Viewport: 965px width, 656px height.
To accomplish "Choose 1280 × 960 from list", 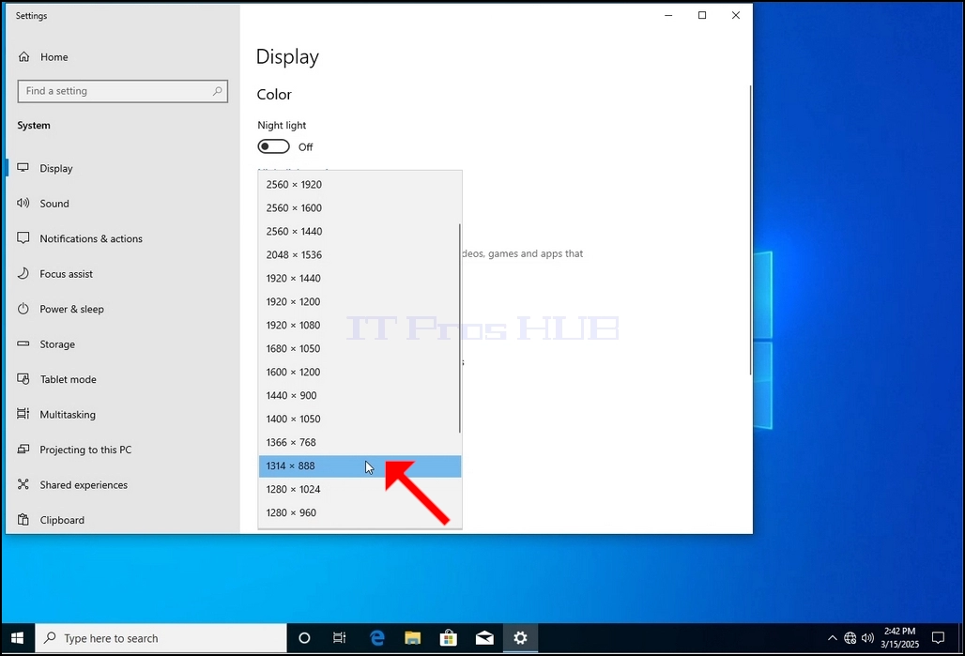I will tap(360, 512).
